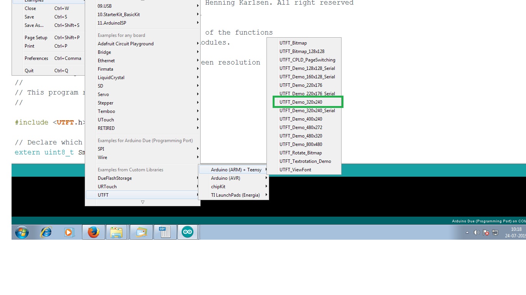Image resolution: width=526 pixels, height=295 pixels.
Task: Open Action Center flag tray icon
Action: point(486,232)
